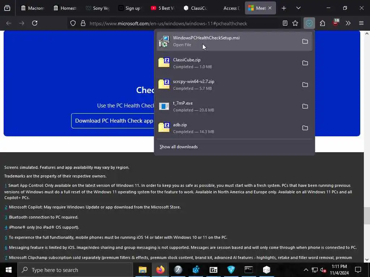The height and width of the screenshot is (277, 370).
Task: Show t_7mP.exe in folder
Action: [x=305, y=106]
